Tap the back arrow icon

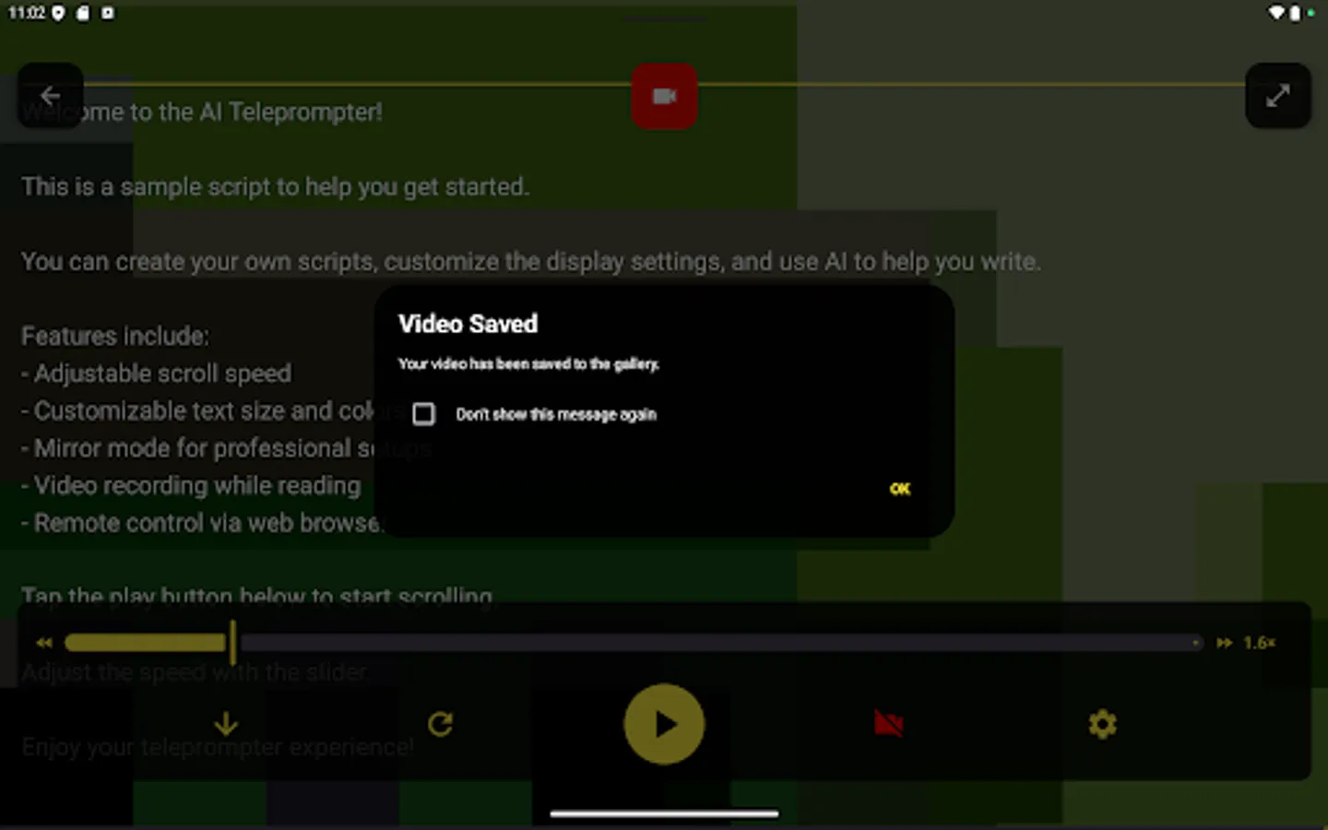click(50, 95)
